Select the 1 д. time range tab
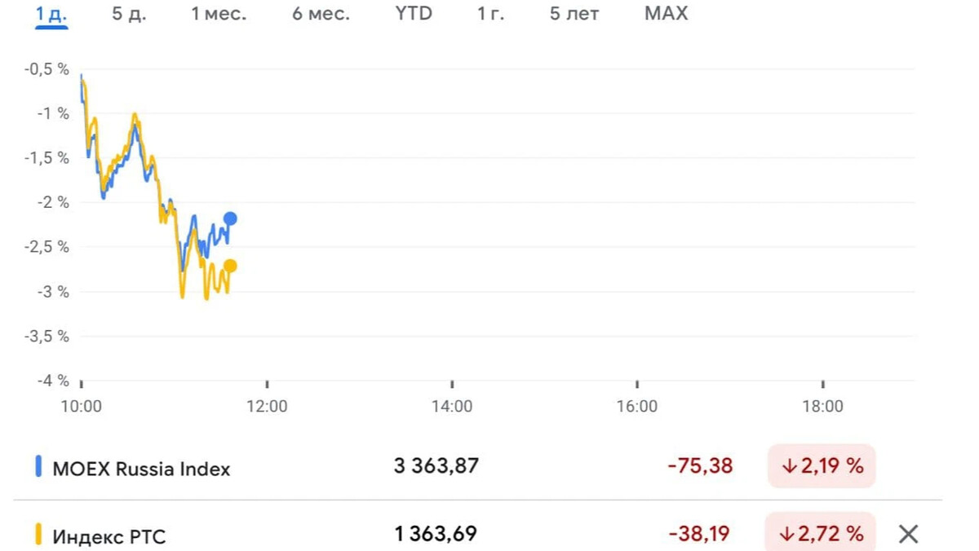The image size is (979, 551). [51, 14]
